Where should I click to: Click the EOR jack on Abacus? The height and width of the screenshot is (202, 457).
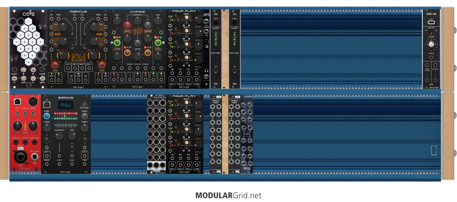[x=52, y=80]
